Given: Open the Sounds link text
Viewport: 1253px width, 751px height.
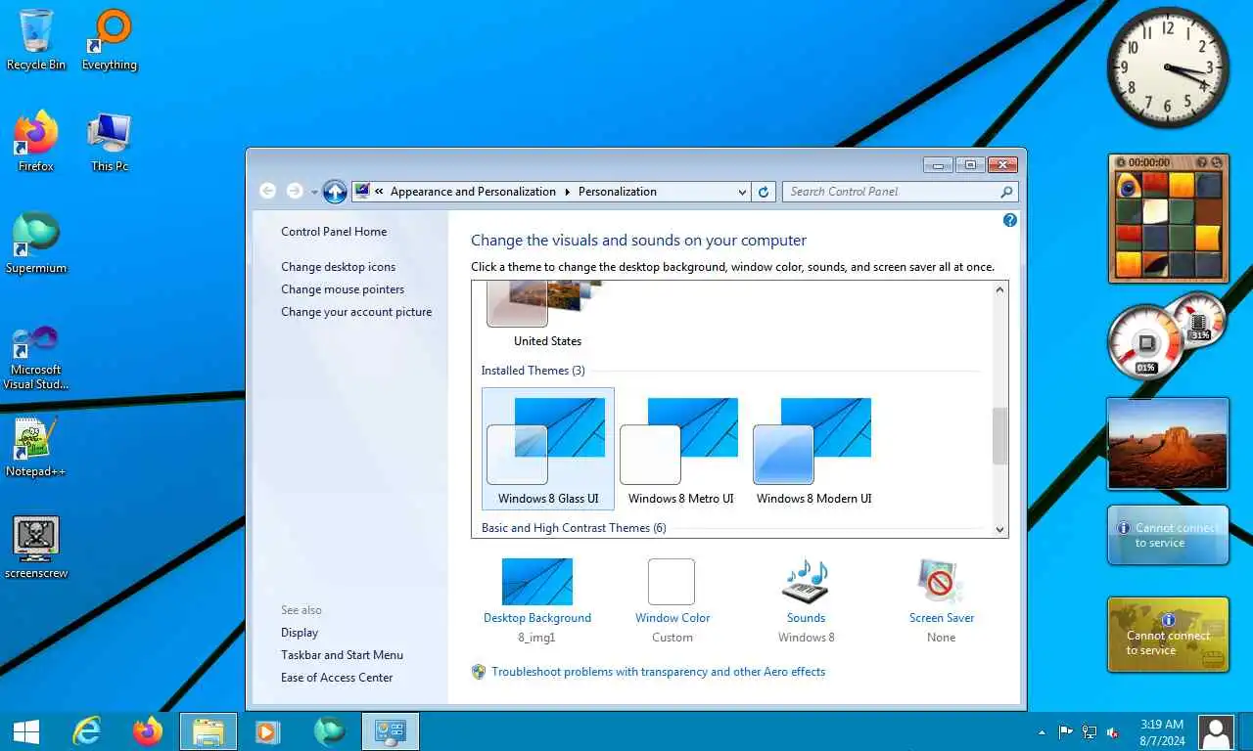Looking at the screenshot, I should click(806, 618).
